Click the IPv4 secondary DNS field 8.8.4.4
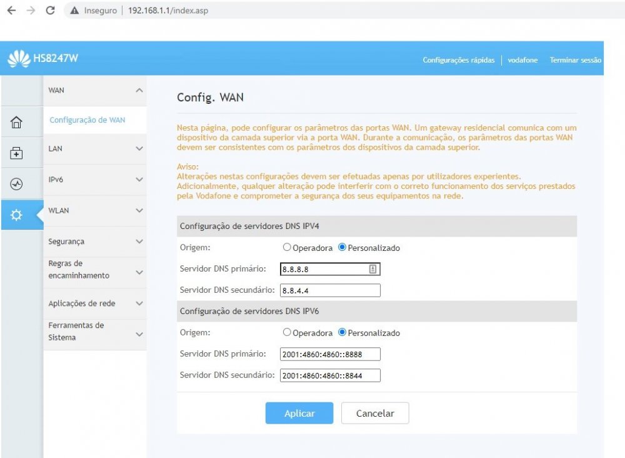The height and width of the screenshot is (458, 625). click(x=330, y=290)
